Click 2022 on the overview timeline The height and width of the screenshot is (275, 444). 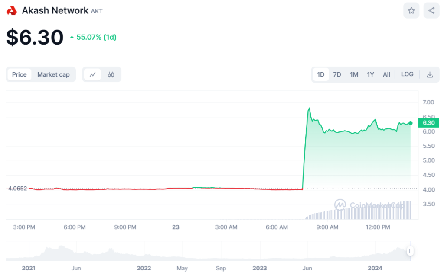click(x=144, y=268)
